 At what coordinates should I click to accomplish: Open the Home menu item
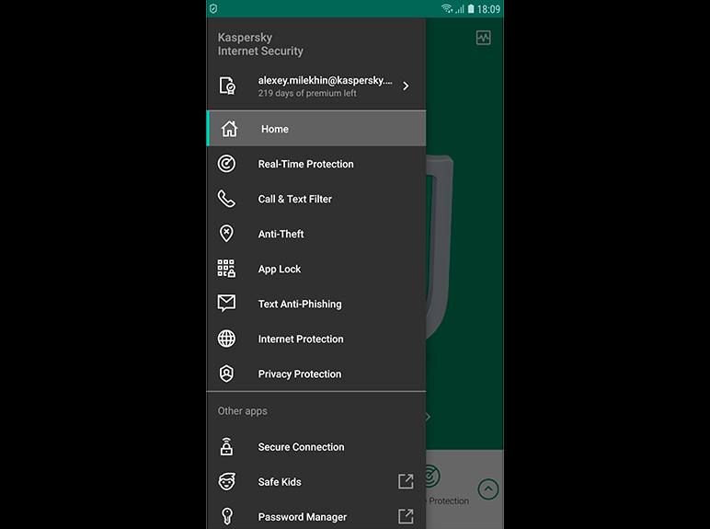[316, 129]
